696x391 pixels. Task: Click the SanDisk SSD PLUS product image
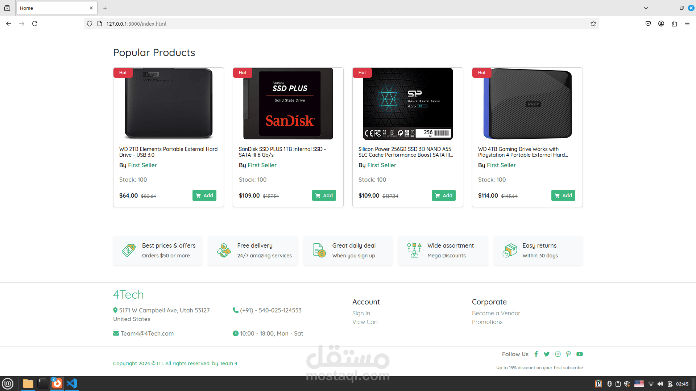pos(288,104)
